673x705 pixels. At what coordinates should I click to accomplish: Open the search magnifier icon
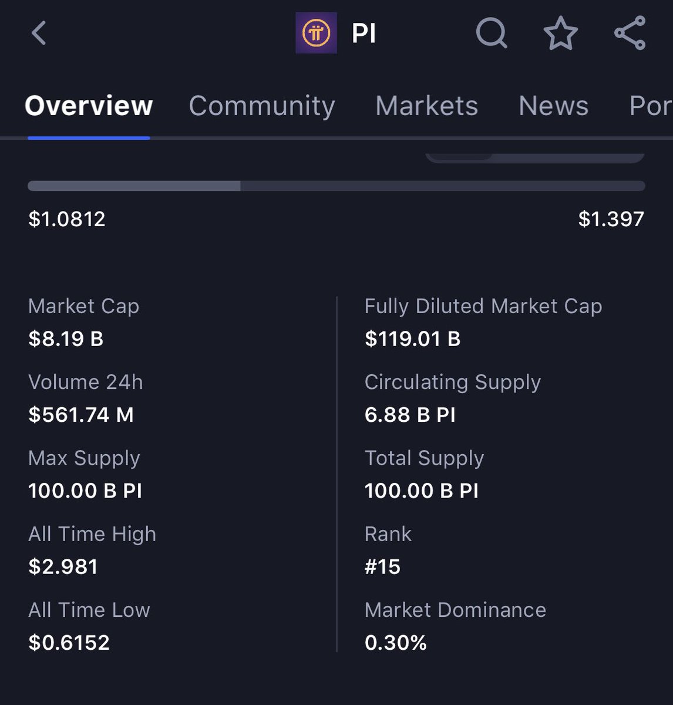pyautogui.click(x=492, y=33)
